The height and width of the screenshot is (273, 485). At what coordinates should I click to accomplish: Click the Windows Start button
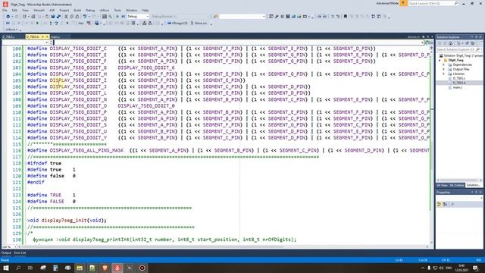(6, 268)
